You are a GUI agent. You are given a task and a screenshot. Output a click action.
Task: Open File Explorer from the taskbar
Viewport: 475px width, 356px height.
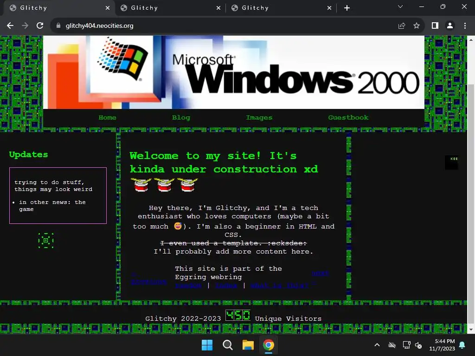[248, 345]
